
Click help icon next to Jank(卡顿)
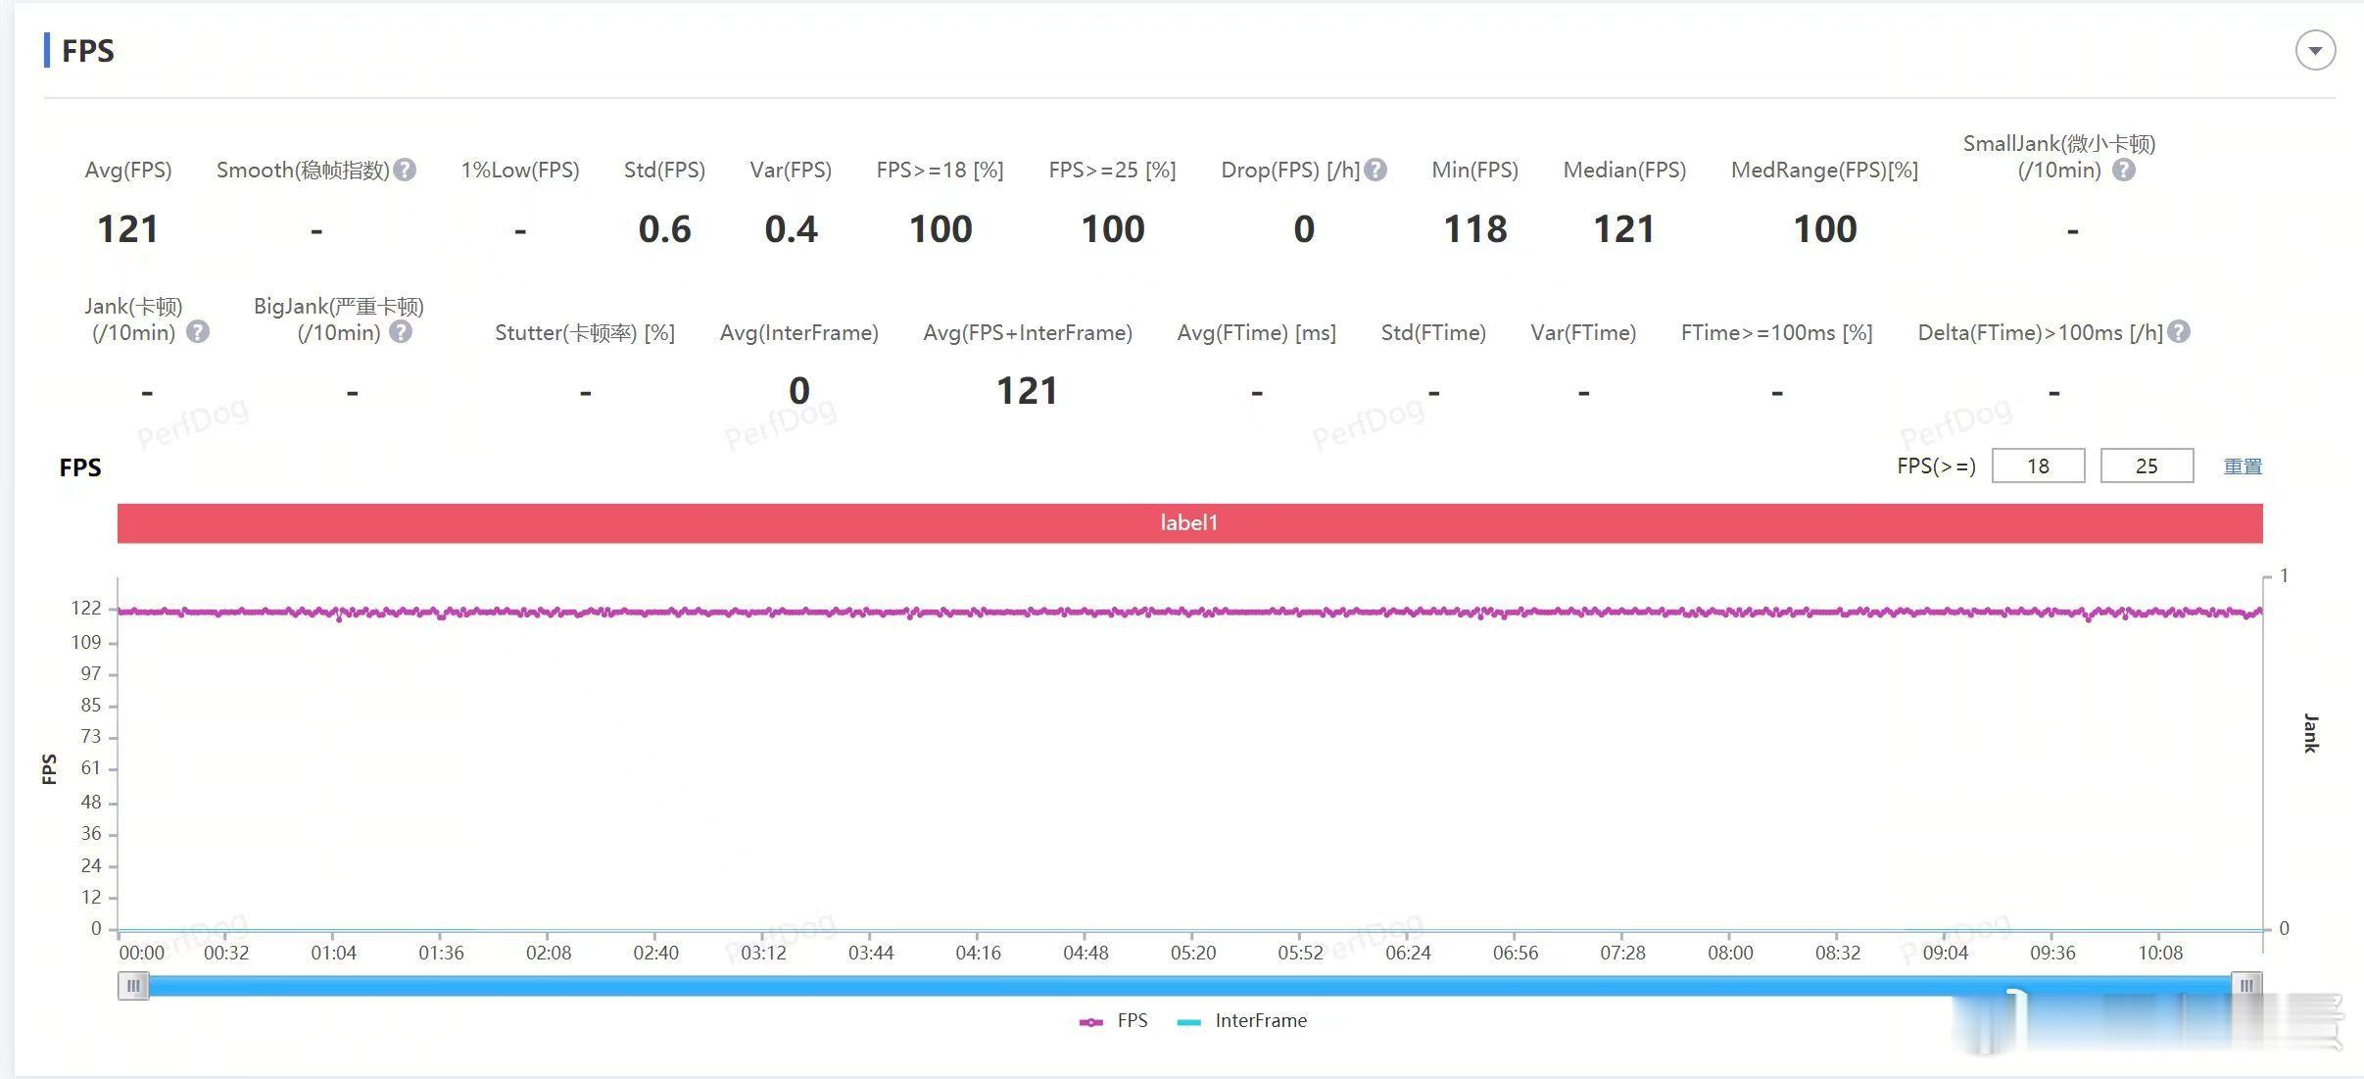pos(197,332)
